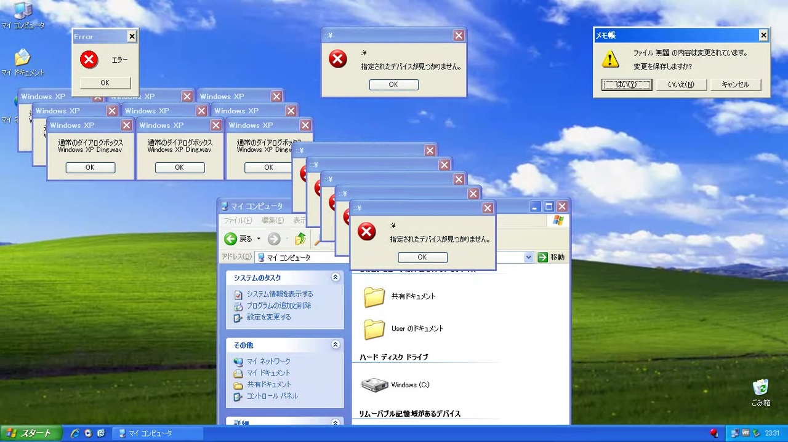Open the back button history dropdown arrow
788x442 pixels.
coord(259,239)
